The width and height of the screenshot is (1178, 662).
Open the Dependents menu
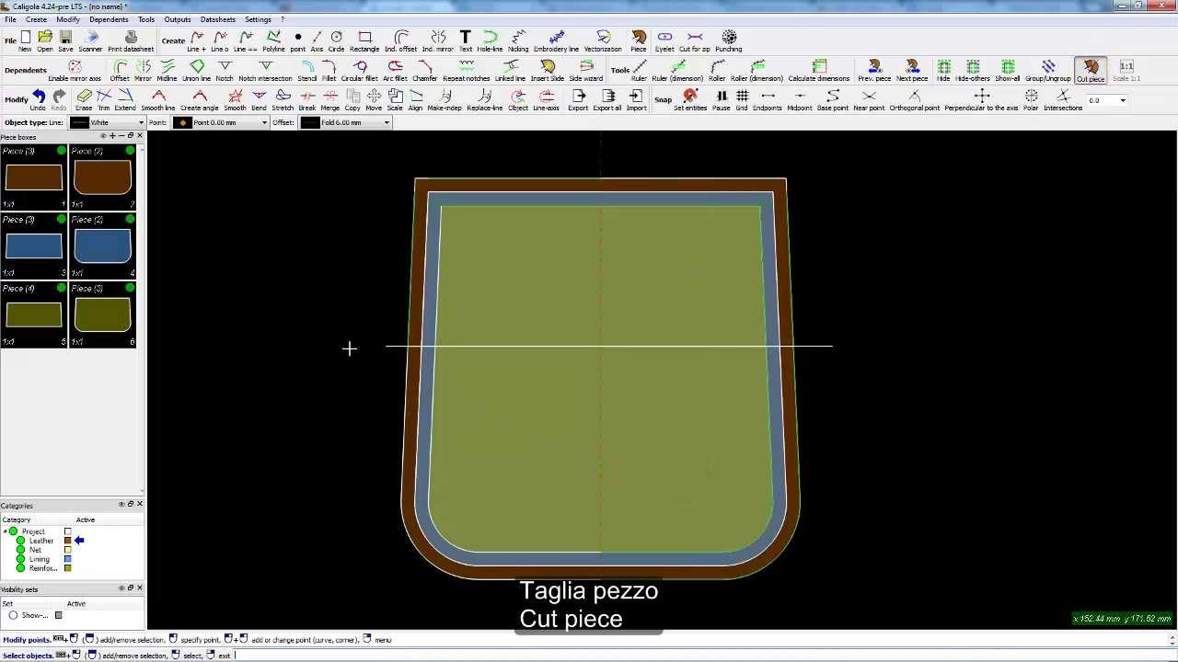(109, 19)
